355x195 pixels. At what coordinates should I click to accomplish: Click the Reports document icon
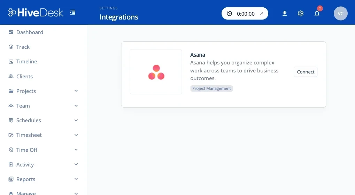(11, 179)
